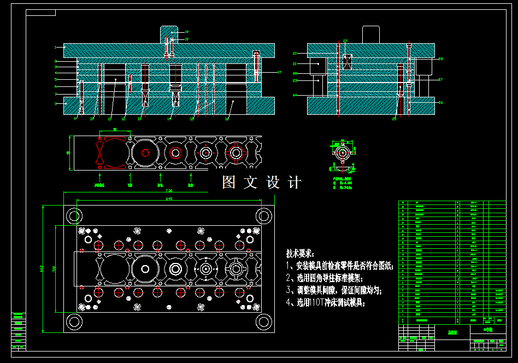The image size is (518, 363).
Task: Click the "440" height dimension text
Action: pos(42,268)
